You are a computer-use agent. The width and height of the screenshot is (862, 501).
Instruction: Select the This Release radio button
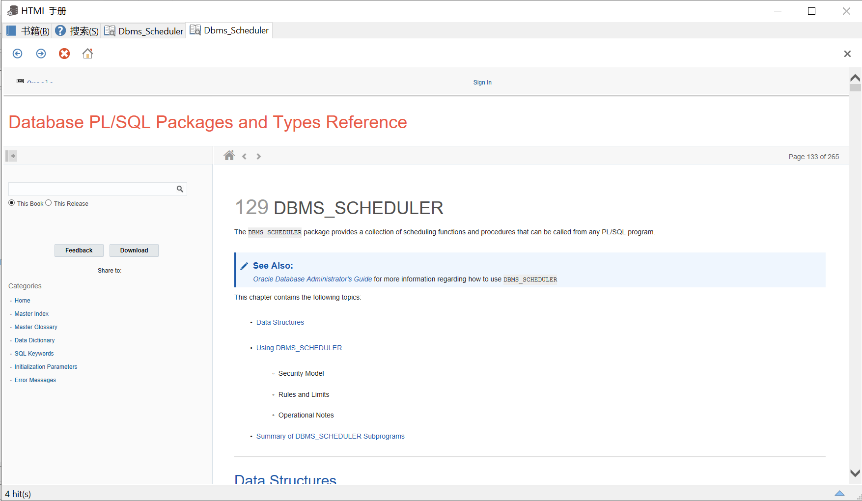(48, 203)
